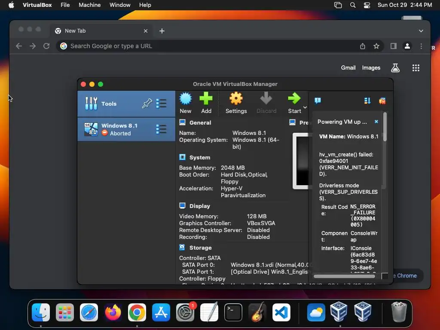Image resolution: width=440 pixels, height=330 pixels.
Task: Open the App Store from the Dock
Action: point(161,312)
